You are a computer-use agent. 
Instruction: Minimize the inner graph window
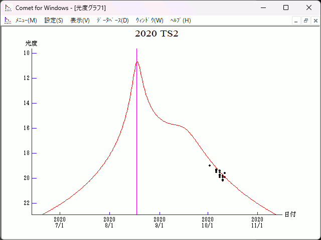296,20
